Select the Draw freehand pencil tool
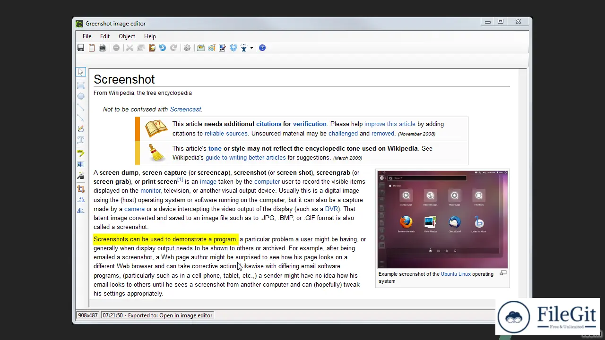 pyautogui.click(x=81, y=129)
